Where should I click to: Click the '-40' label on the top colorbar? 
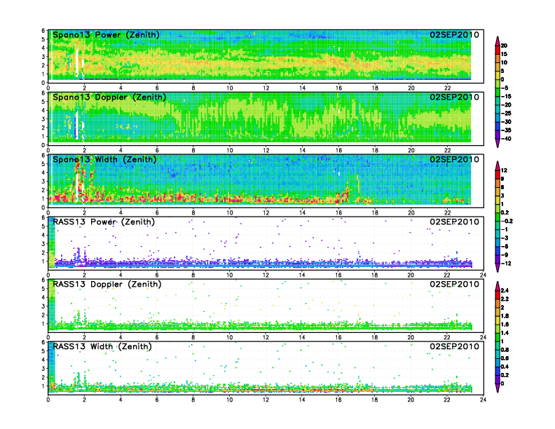pyautogui.click(x=506, y=139)
